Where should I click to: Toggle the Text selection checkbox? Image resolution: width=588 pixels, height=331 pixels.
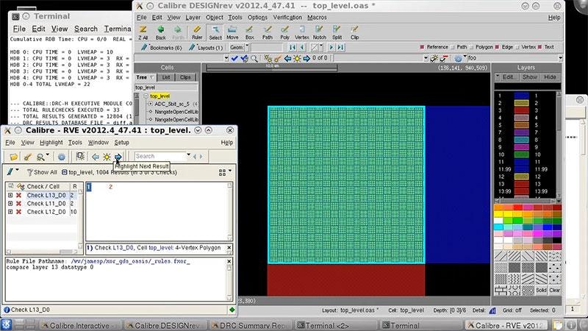pyautogui.click(x=539, y=47)
